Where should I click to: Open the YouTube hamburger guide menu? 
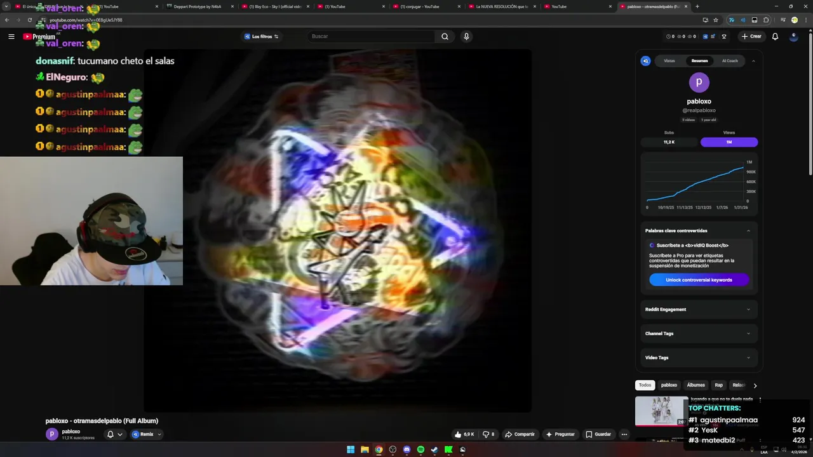click(11, 37)
